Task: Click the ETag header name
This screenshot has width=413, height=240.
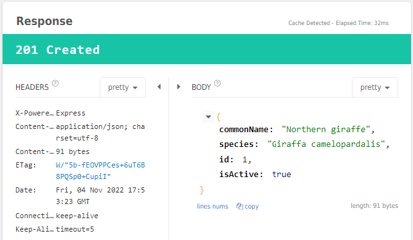Action: tap(26, 165)
